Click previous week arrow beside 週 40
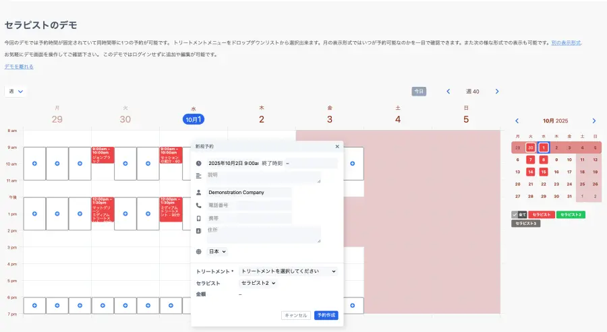Screen dimensions: 607x332 point(448,92)
